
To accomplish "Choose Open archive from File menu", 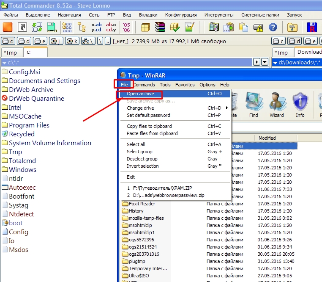I will coord(140,94).
